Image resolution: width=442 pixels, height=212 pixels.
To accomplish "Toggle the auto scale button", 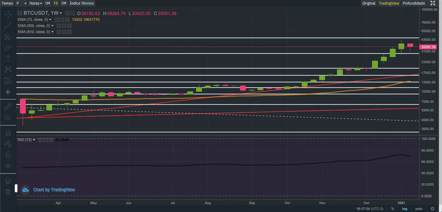I will tap(419, 209).
